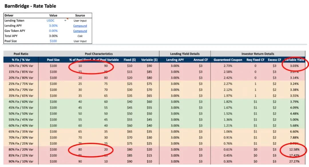Click the BarnBridge - Rate Table title
The image size is (309, 167).
point(30,6)
